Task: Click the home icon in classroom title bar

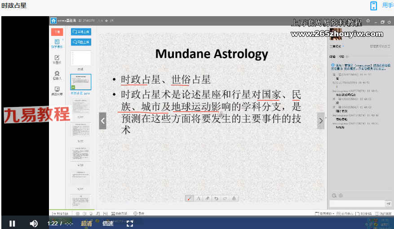Action: pos(53,21)
